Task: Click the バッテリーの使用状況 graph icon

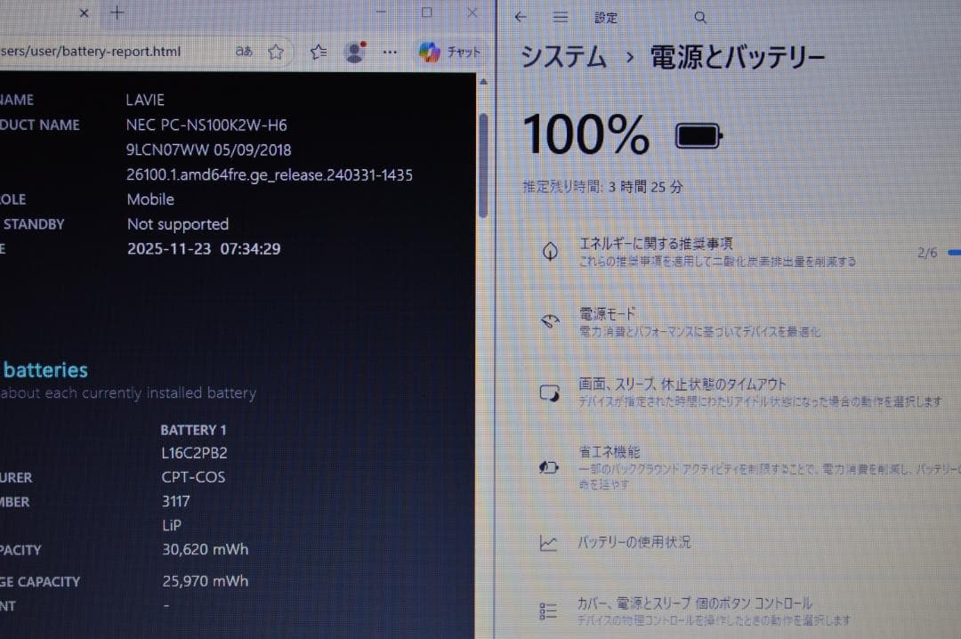Action: [x=549, y=541]
